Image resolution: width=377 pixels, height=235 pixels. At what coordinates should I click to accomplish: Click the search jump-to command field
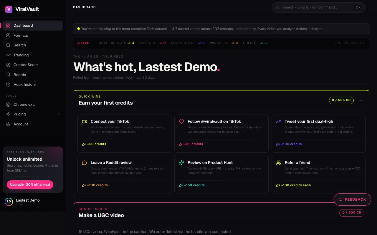[x=318, y=7]
